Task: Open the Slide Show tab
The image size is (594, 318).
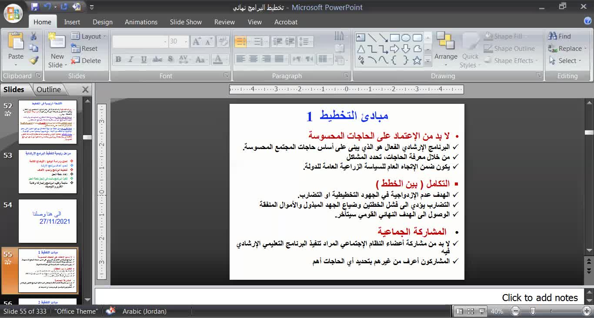Action: click(186, 22)
